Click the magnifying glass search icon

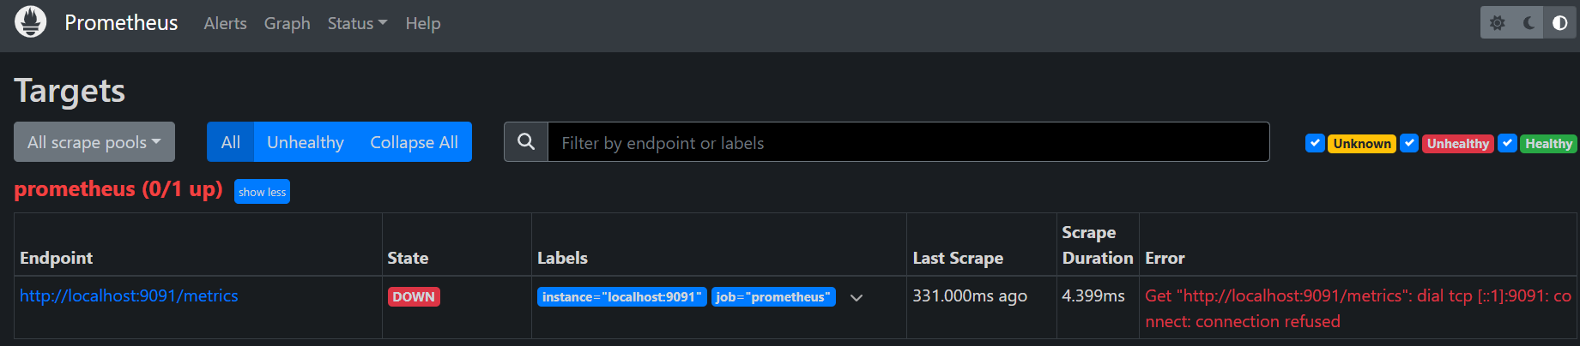click(x=526, y=142)
